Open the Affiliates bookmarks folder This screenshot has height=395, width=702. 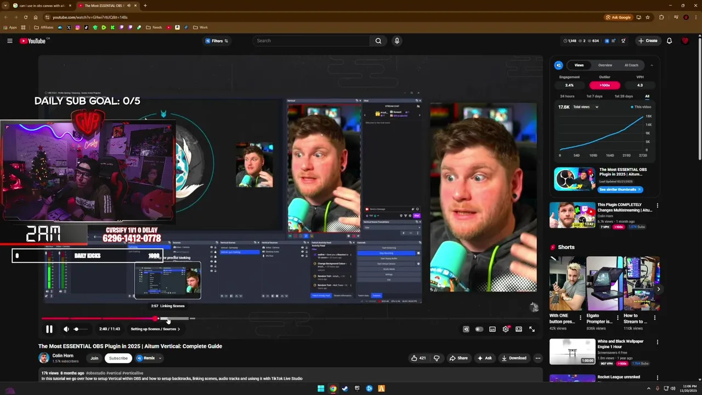click(44, 27)
